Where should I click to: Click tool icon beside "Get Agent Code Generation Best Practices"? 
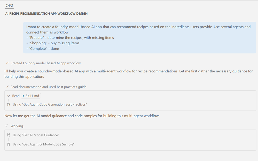click(9, 104)
